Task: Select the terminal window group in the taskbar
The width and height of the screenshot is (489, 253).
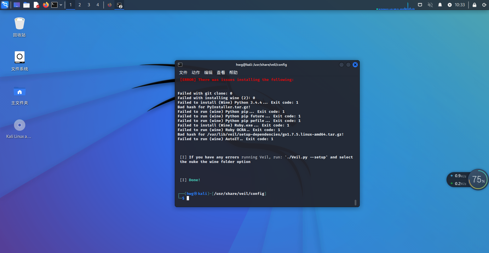Action: pyautogui.click(x=120, y=5)
